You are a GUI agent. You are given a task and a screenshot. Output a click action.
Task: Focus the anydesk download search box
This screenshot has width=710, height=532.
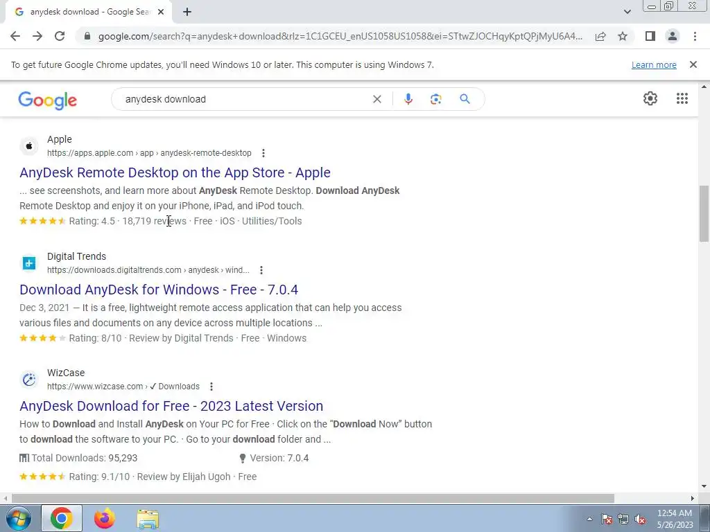[245, 99]
